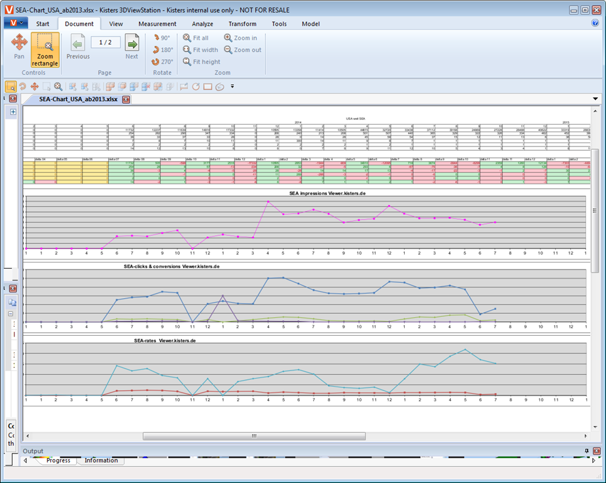Pin the Output panel
606x483 pixels.
pyautogui.click(x=587, y=451)
